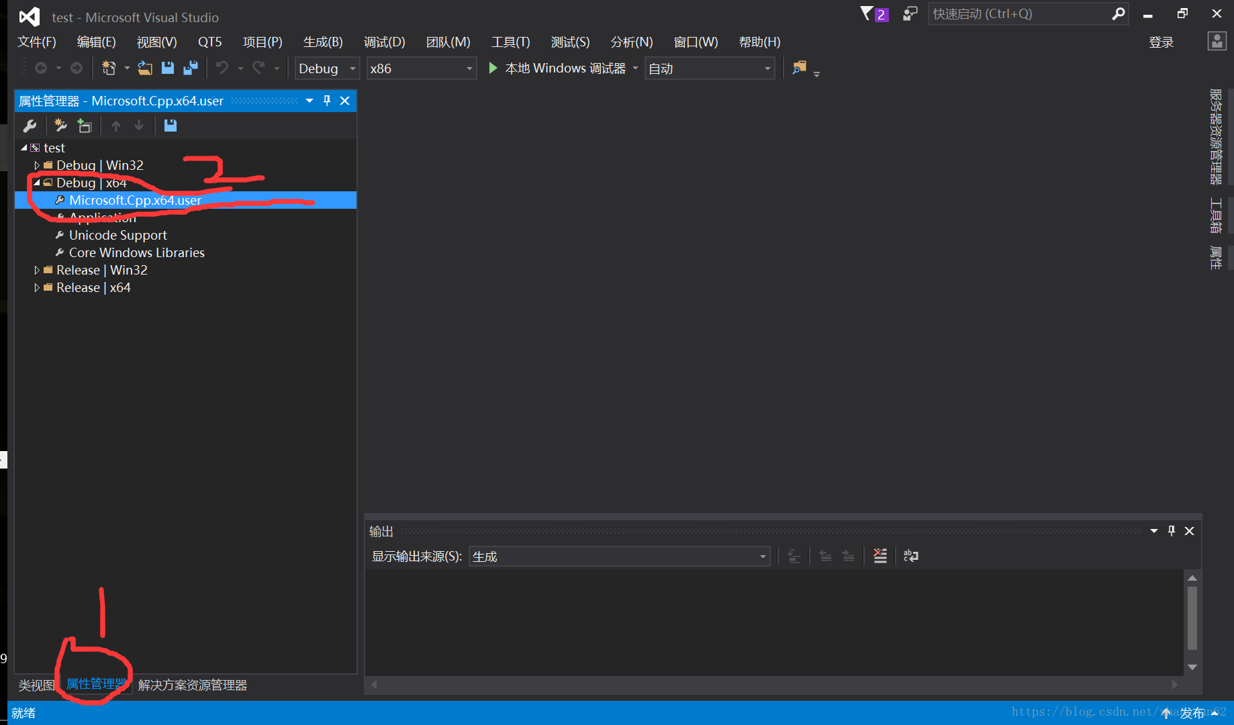
Task: Open the QT5 menu
Action: point(209,42)
